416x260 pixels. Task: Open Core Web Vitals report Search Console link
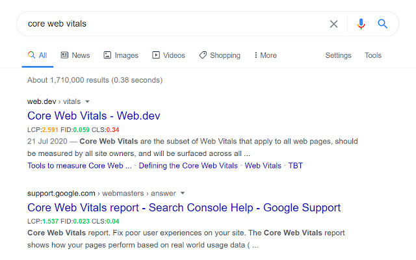coord(184,208)
